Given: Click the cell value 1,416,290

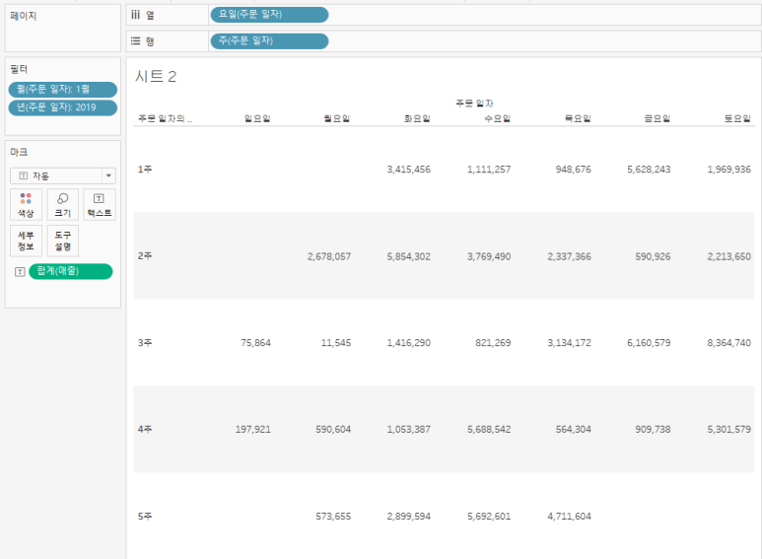Looking at the screenshot, I should tap(409, 343).
